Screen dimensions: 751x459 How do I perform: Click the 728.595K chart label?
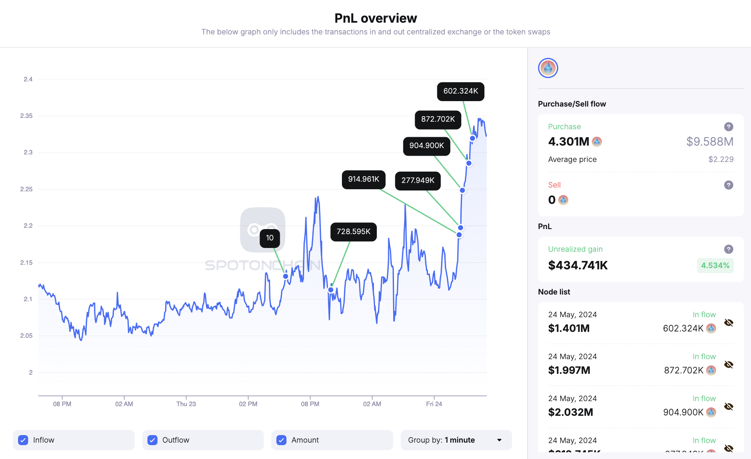(353, 232)
